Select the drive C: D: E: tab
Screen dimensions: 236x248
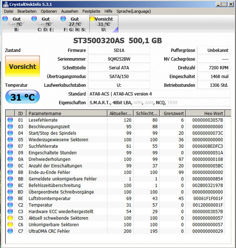click(46, 24)
